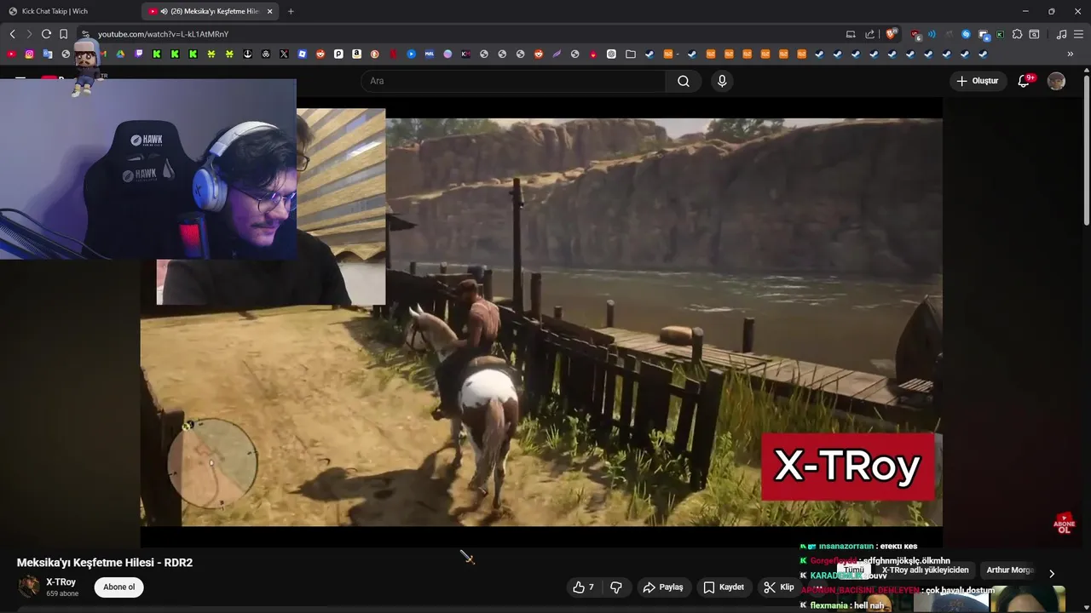
Task: Open the Instagram bookmark icon
Action: tap(29, 54)
